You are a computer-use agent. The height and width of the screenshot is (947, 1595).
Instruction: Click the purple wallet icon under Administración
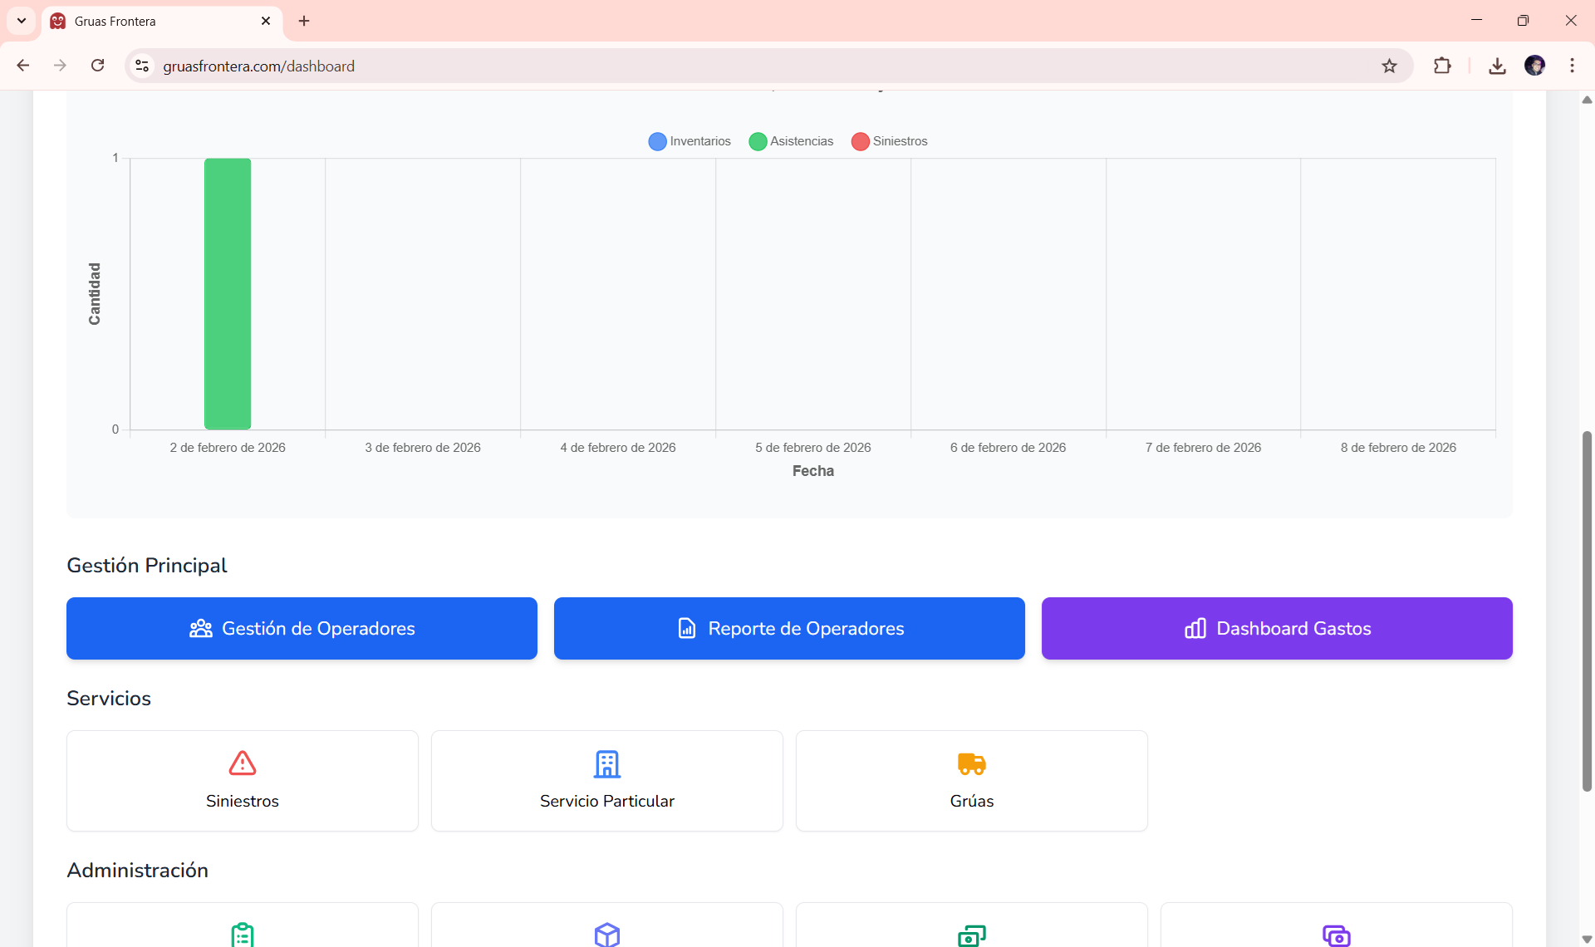[1336, 935]
